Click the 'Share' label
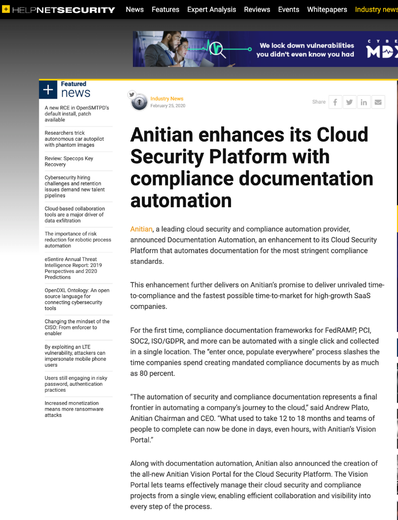 [319, 102]
